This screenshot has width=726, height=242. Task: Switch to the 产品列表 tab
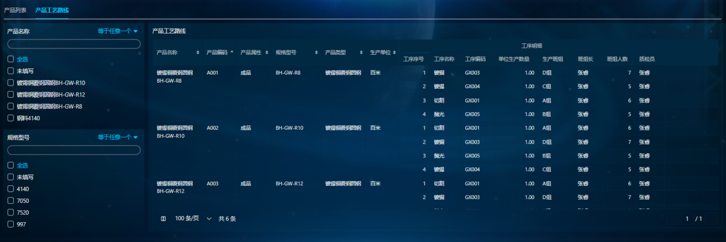[15, 10]
